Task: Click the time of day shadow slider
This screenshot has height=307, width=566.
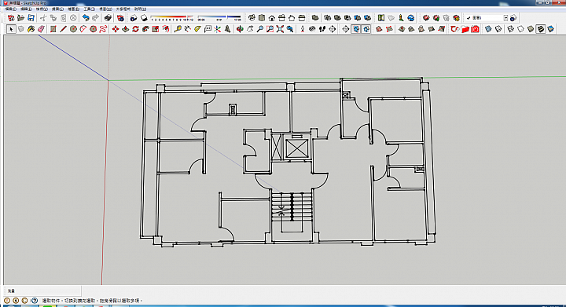Action: pos(219,17)
